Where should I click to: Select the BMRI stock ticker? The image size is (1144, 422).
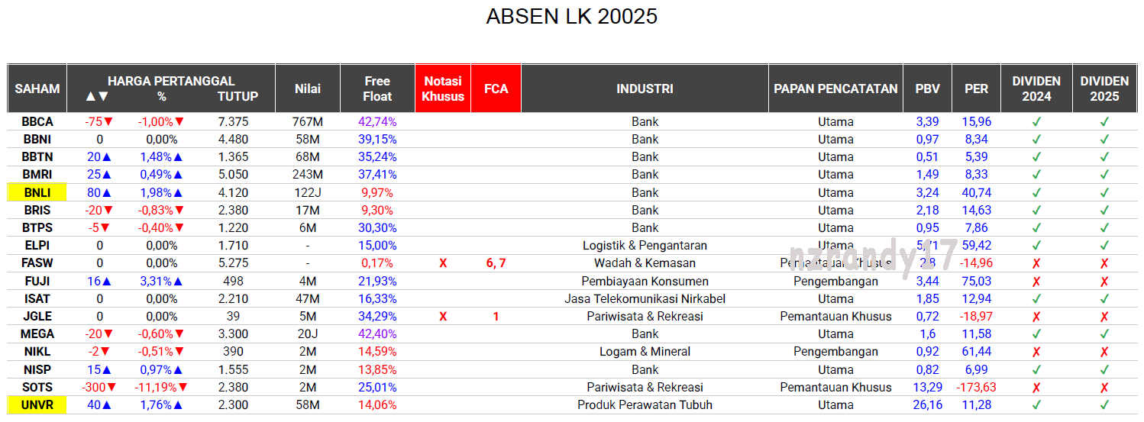(37, 175)
